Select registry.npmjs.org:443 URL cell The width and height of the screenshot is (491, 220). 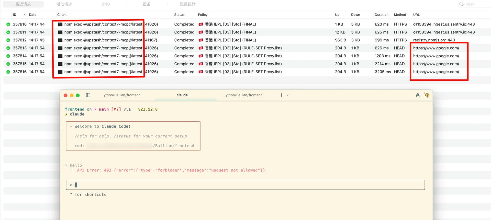tap(434, 40)
